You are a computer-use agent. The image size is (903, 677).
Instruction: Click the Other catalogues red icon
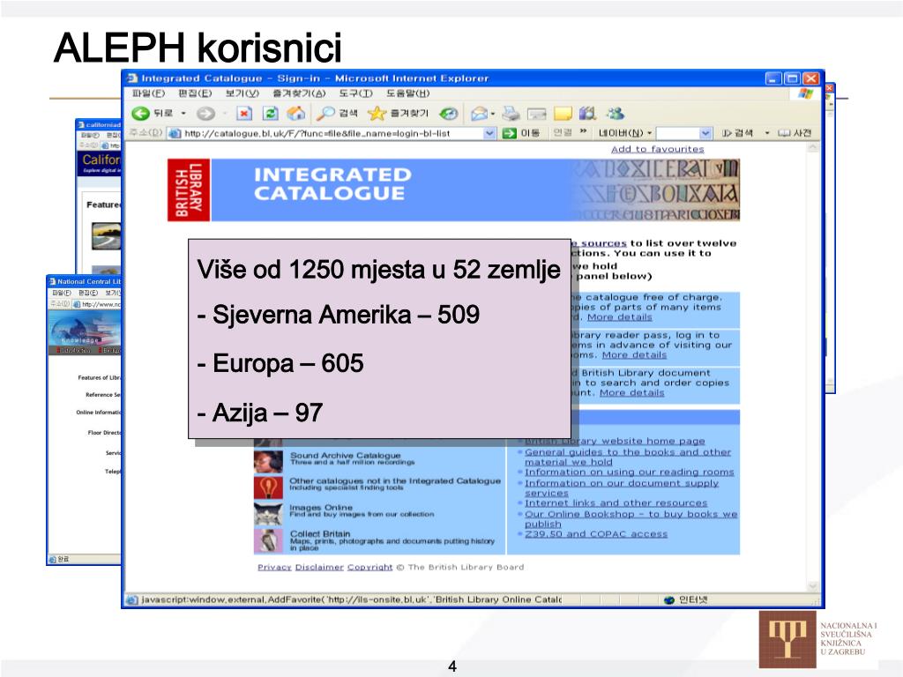[268, 487]
